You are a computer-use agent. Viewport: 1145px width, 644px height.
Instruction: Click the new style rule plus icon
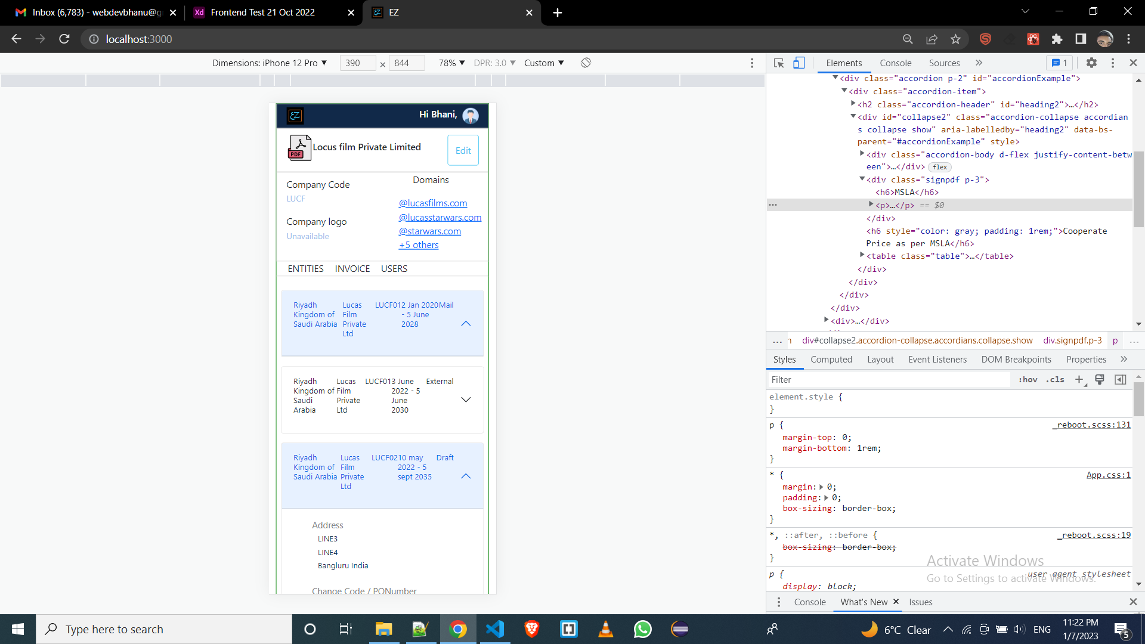tap(1079, 379)
